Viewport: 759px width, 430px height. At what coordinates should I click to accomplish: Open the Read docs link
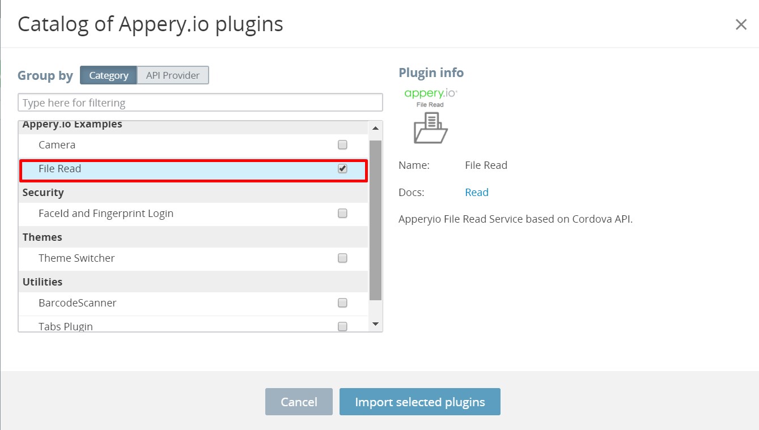pos(477,193)
